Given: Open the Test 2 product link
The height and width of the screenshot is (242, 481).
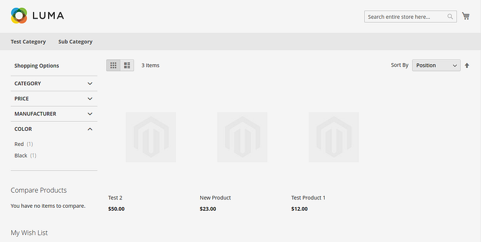Looking at the screenshot, I should [x=115, y=198].
